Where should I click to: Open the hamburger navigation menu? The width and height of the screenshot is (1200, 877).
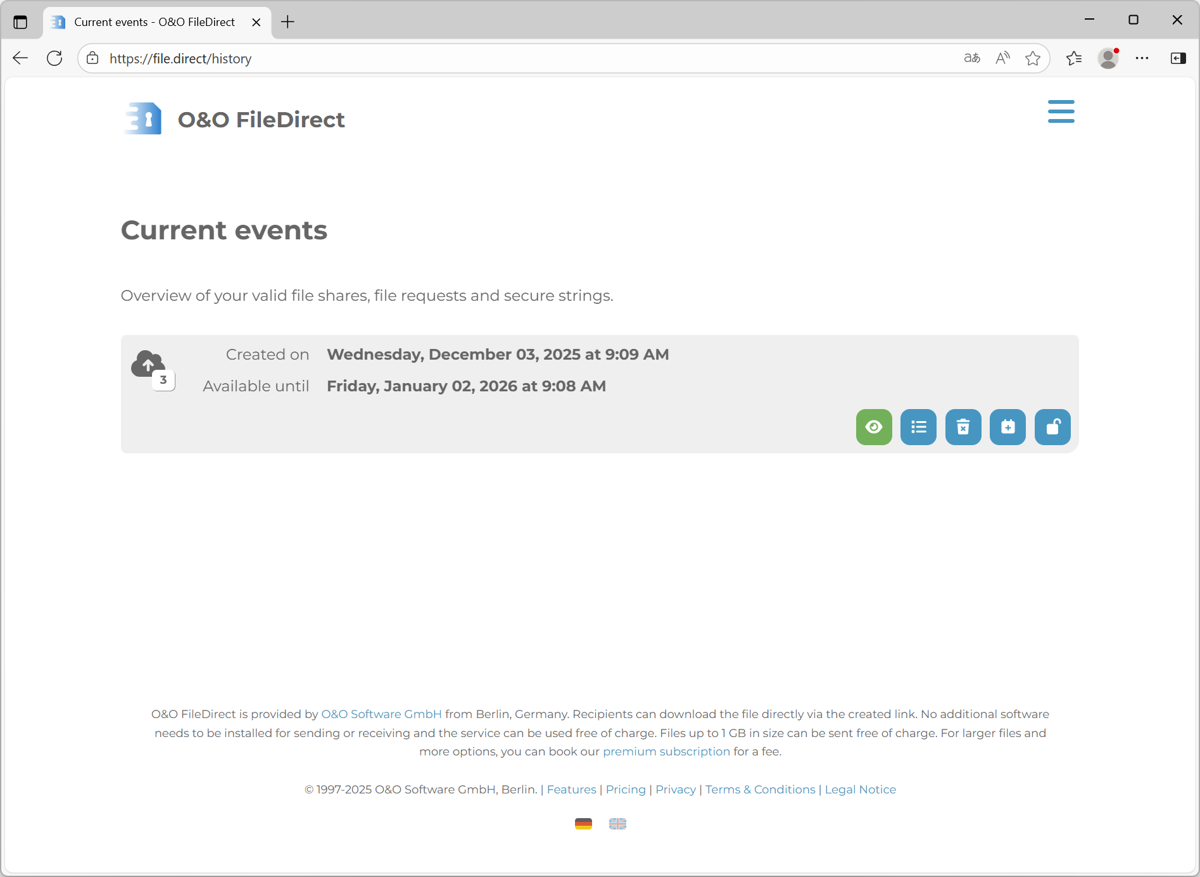1061,111
